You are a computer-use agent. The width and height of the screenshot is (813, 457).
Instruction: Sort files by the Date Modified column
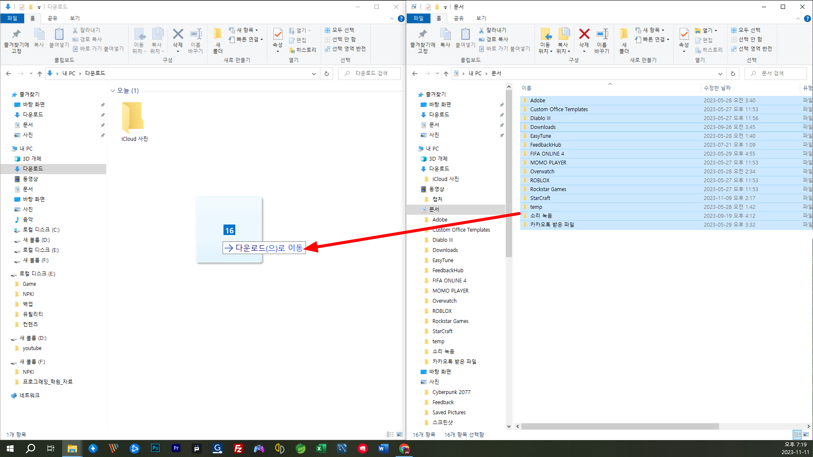(x=717, y=88)
